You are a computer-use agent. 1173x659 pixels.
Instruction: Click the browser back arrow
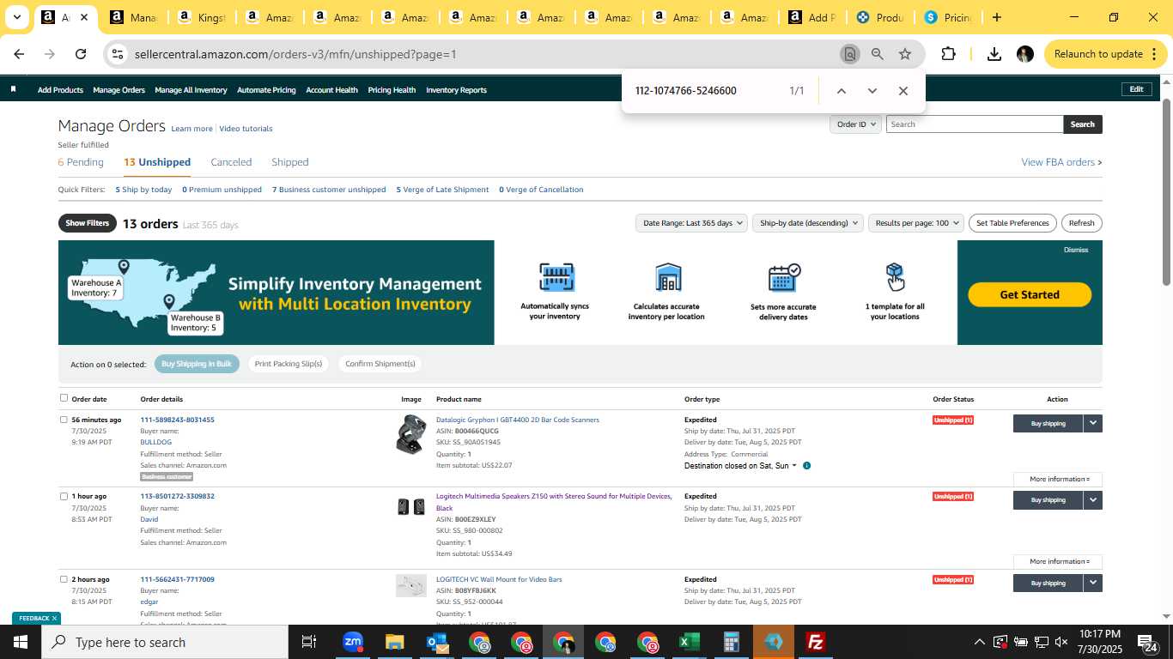pos(19,54)
